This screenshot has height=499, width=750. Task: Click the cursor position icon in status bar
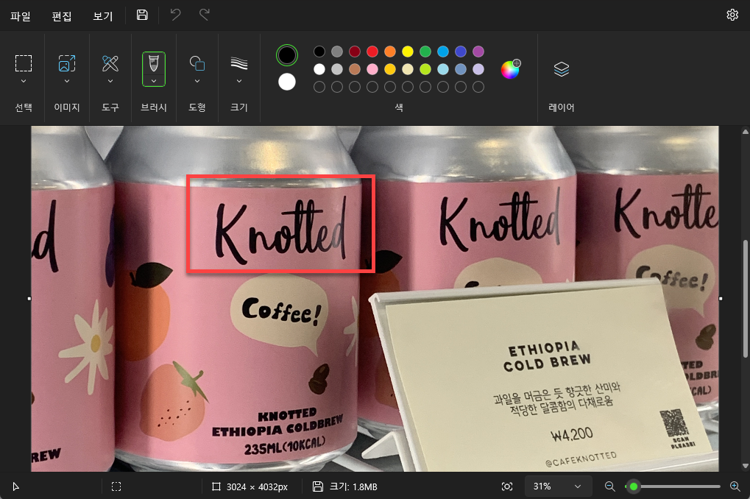[x=15, y=486]
